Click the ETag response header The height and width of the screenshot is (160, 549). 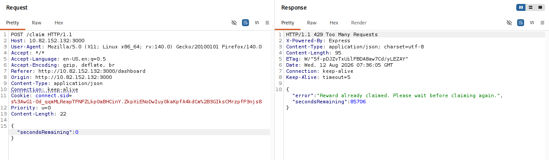click(x=347, y=59)
